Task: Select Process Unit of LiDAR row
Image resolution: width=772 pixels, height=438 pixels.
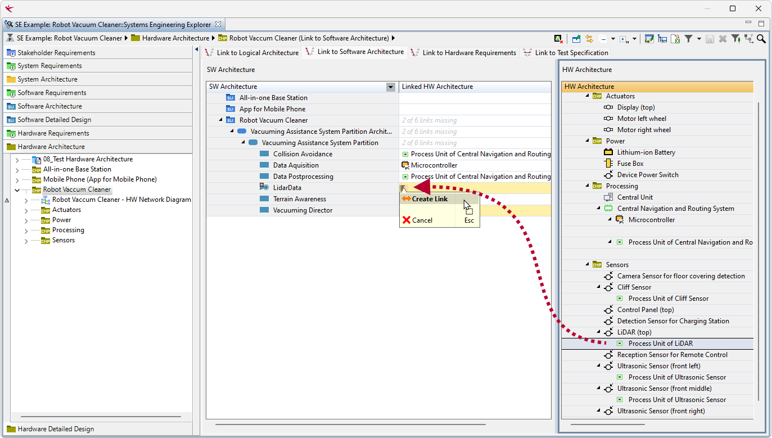Action: (657, 344)
